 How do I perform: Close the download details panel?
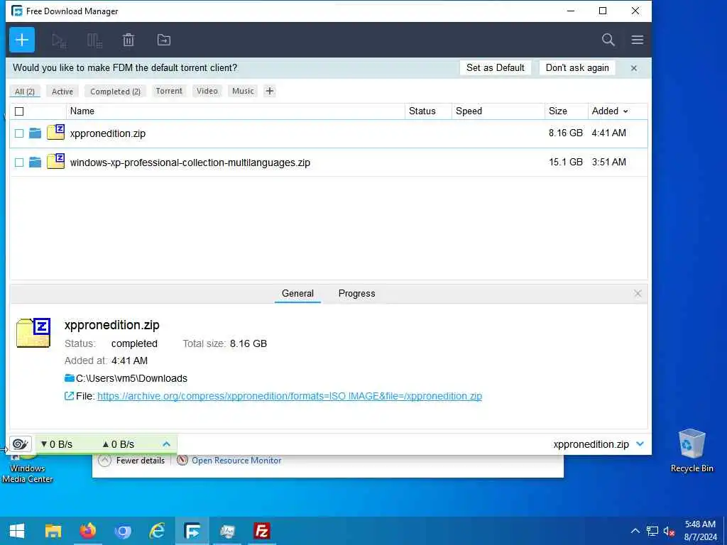638,294
